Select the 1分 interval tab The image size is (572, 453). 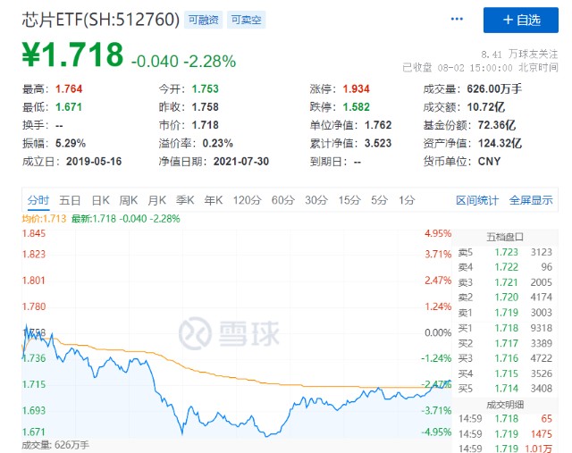(407, 200)
